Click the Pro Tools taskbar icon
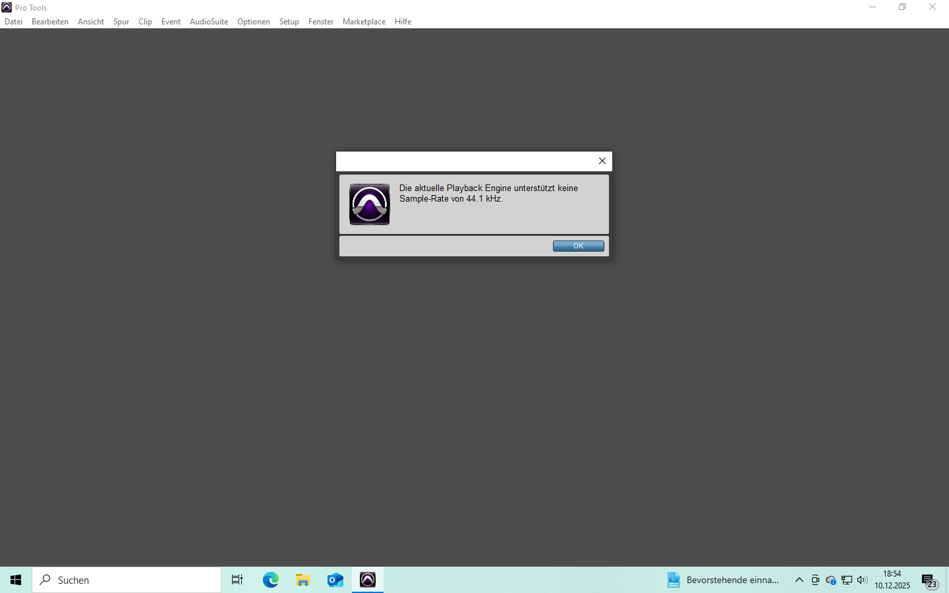949x593 pixels. (x=368, y=580)
